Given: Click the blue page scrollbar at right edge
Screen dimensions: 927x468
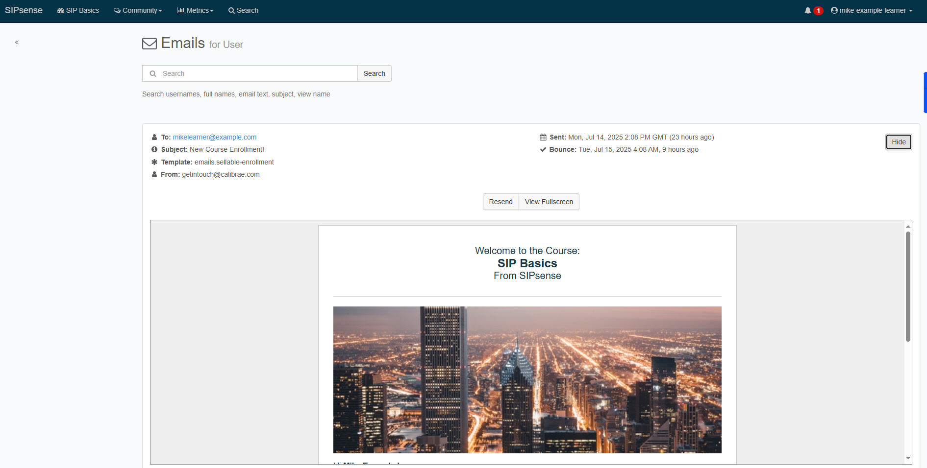Looking at the screenshot, I should pos(925,93).
